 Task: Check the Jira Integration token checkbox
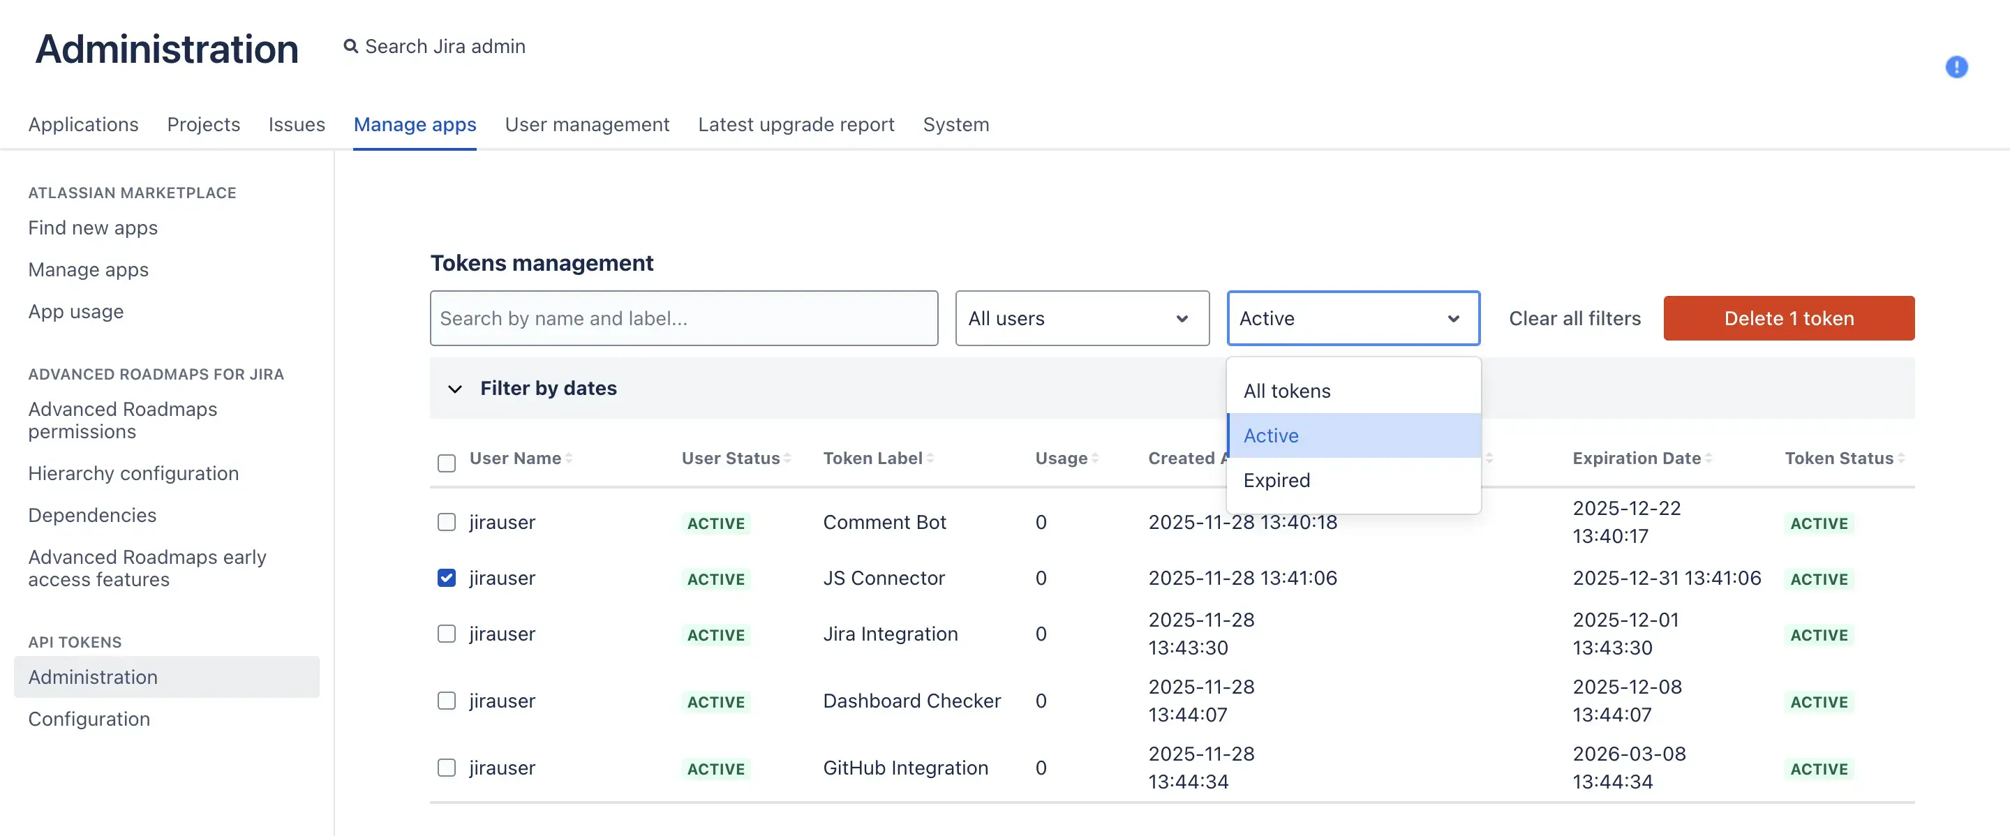447,634
